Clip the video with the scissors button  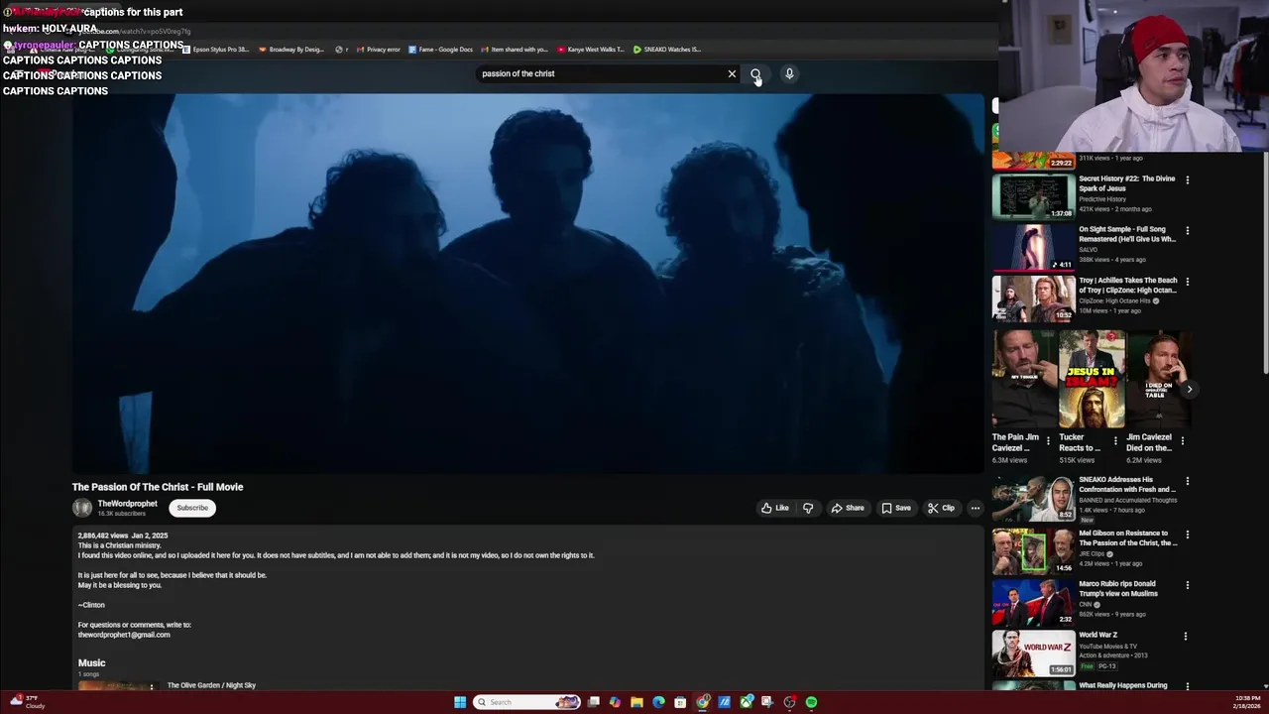coord(941,508)
